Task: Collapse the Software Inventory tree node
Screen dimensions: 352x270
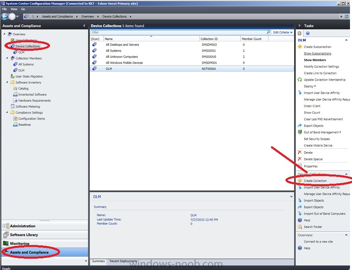Action: pos(7,82)
